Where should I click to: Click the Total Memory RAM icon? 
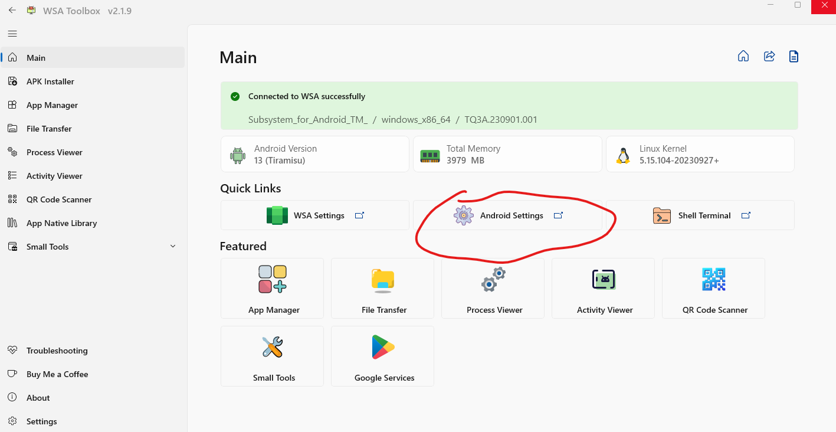click(430, 156)
